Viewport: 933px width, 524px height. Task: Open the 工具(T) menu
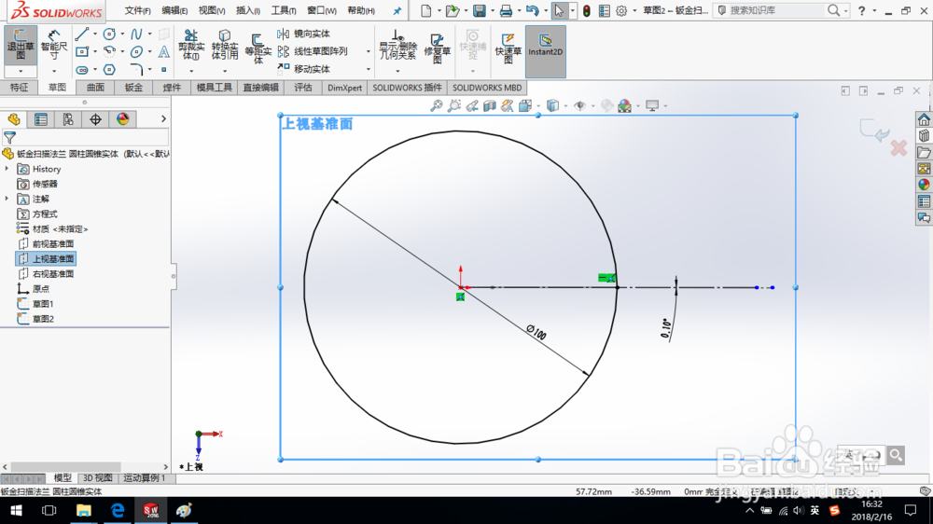284,10
